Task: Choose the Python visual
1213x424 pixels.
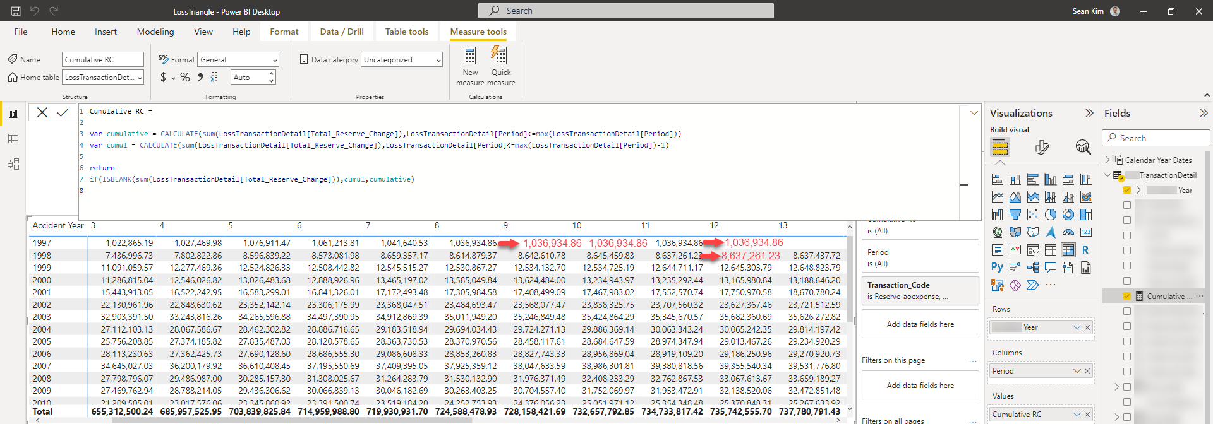Action: 998,268
